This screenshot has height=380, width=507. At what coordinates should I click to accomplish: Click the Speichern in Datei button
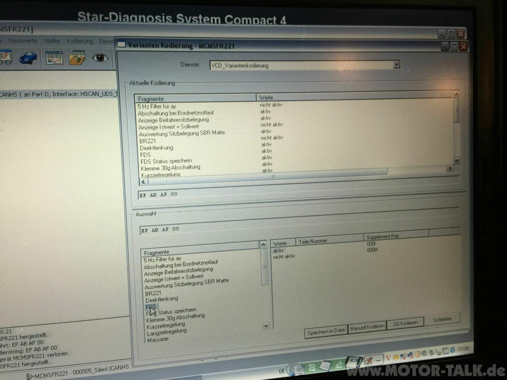click(x=326, y=332)
